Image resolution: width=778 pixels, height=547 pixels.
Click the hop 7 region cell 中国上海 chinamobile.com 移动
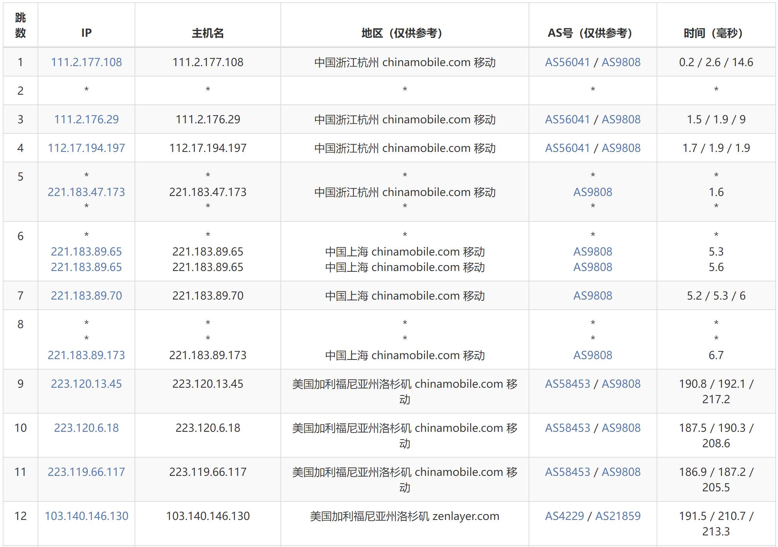click(x=404, y=296)
